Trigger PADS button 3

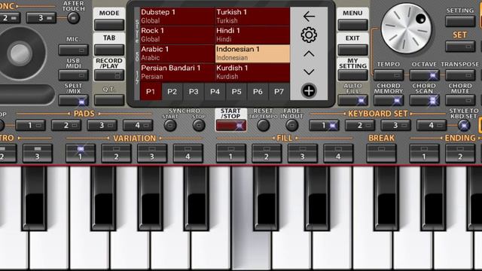click(102, 126)
